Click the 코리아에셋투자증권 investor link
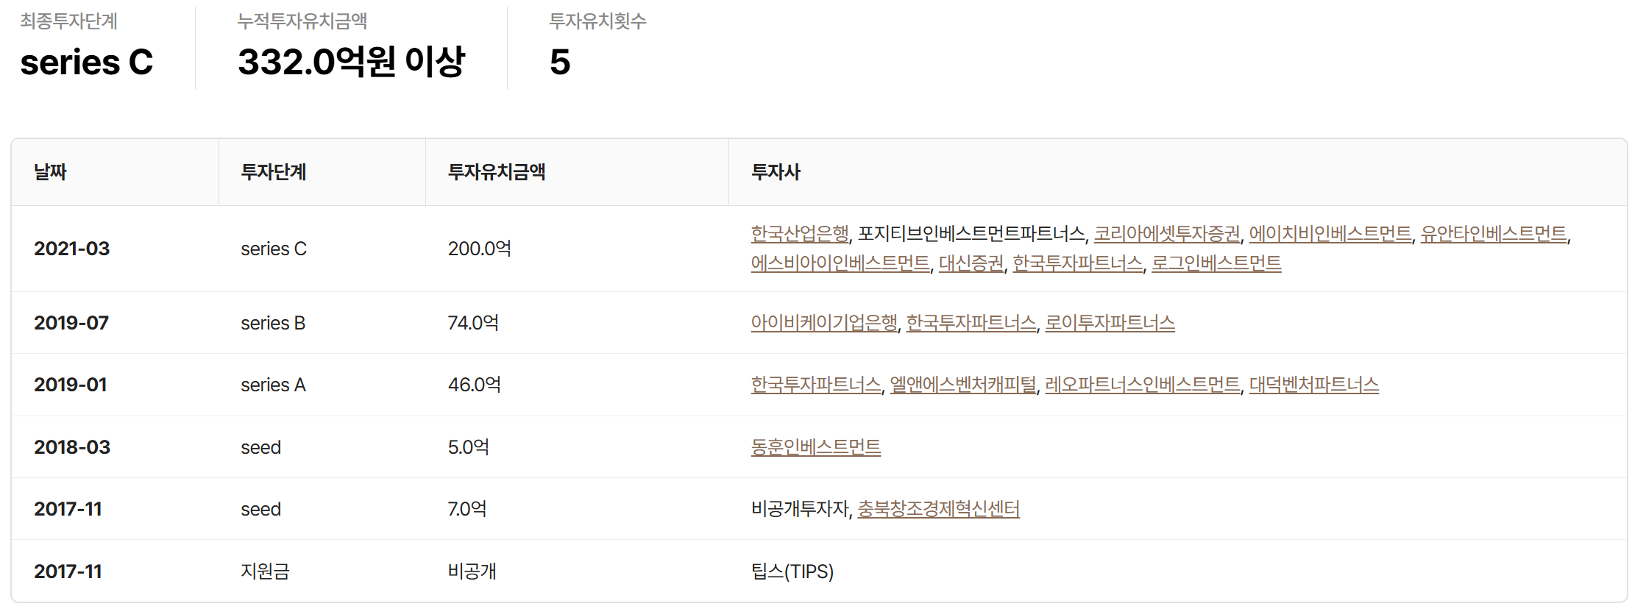The width and height of the screenshot is (1632, 609). click(x=1167, y=234)
